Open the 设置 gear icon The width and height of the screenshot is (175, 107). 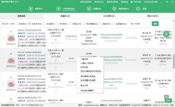coord(138,9)
